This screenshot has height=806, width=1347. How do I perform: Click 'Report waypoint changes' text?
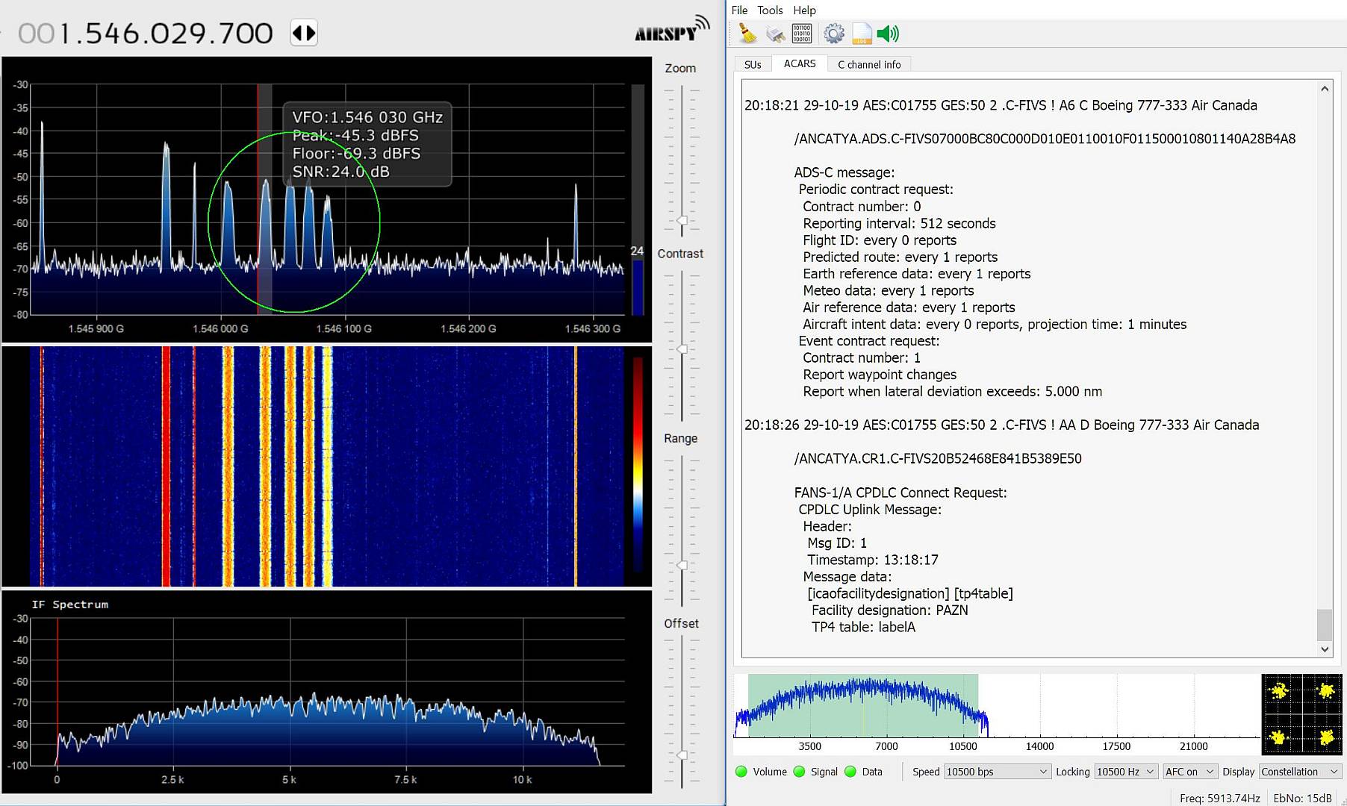point(880,375)
